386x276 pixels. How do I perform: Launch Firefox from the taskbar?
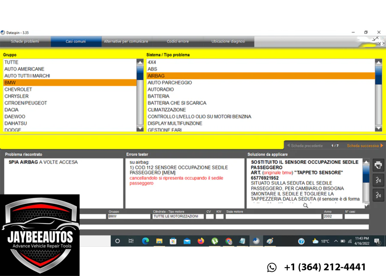click(201, 241)
